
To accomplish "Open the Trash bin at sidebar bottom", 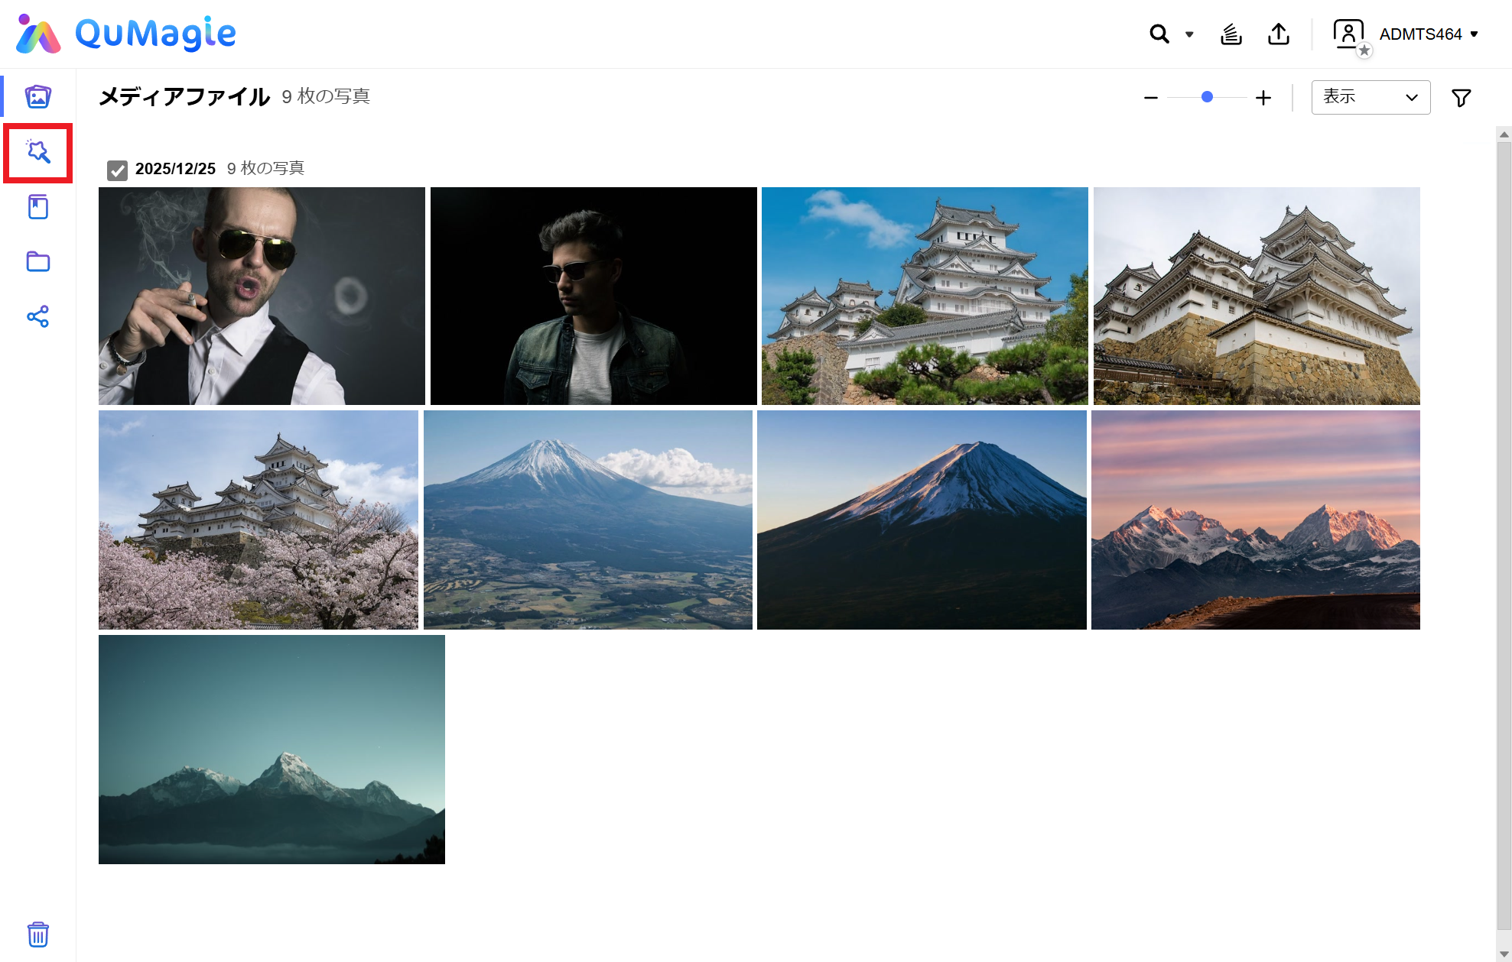I will coord(38,934).
